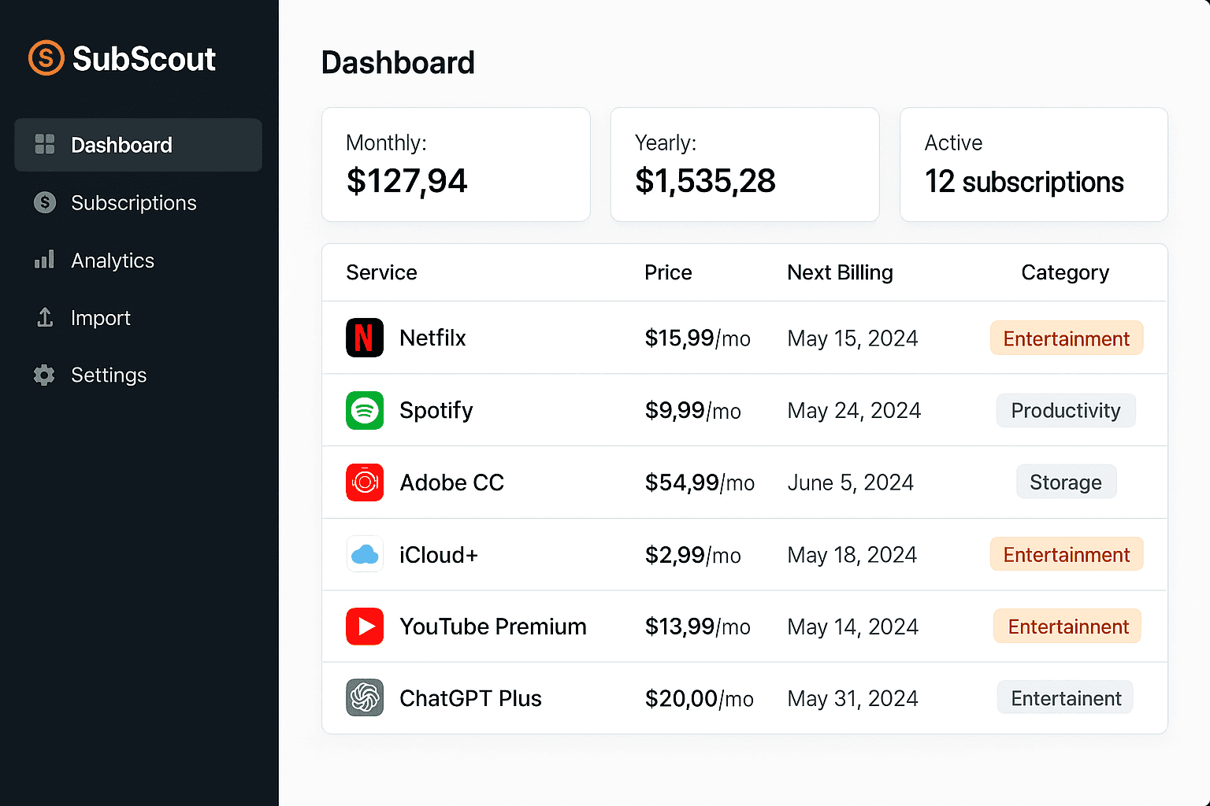Click the ChatGPT Plus icon
Image resolution: width=1210 pixels, height=806 pixels.
[365, 698]
